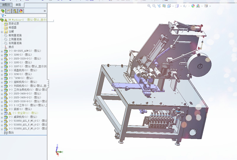
Task: Select the 3287<1> component
Action: coord(28,67)
